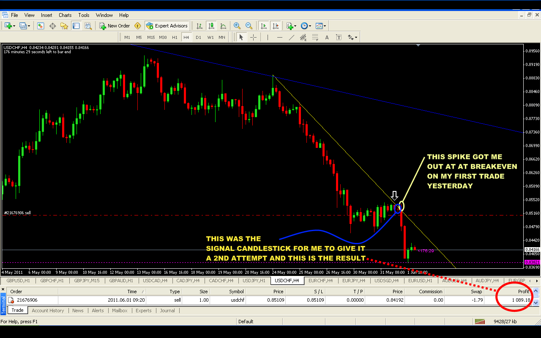Viewport: 541px width, 338px height.
Task: Toggle the chart Auto Scroll button
Action: 264,26
